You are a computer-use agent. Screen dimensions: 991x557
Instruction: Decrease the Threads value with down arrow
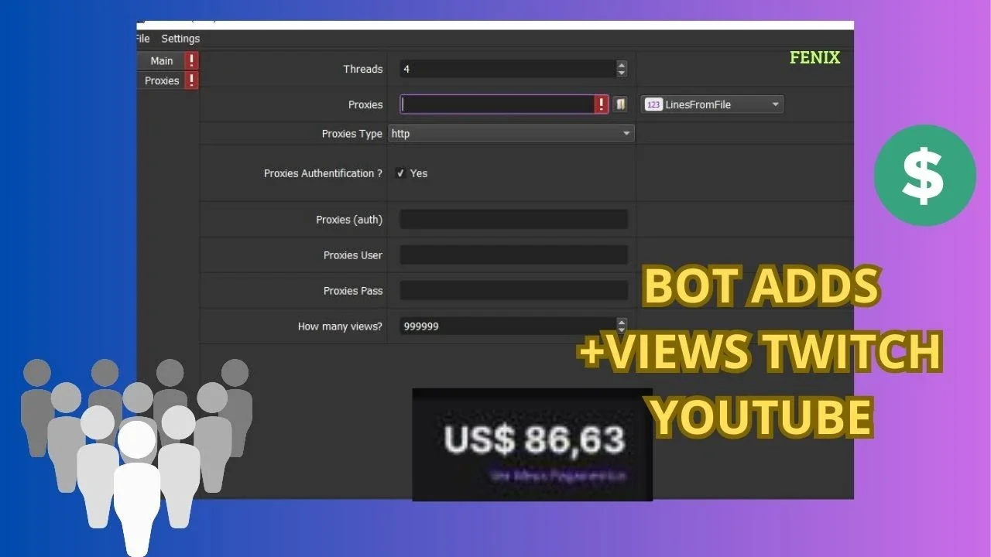click(x=622, y=73)
